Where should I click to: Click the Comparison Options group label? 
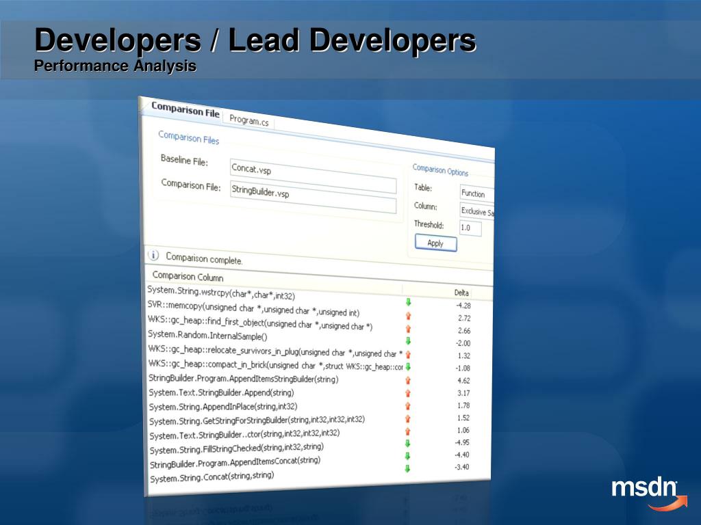click(x=440, y=170)
